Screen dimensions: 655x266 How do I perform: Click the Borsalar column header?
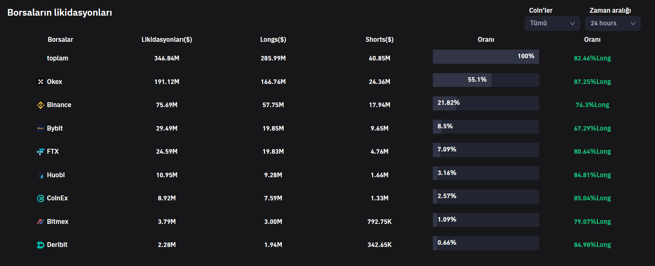[60, 40]
